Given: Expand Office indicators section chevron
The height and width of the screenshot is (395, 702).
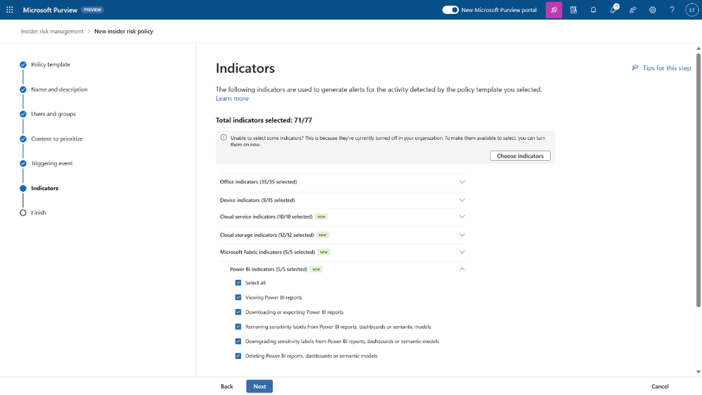Looking at the screenshot, I should coord(462,182).
